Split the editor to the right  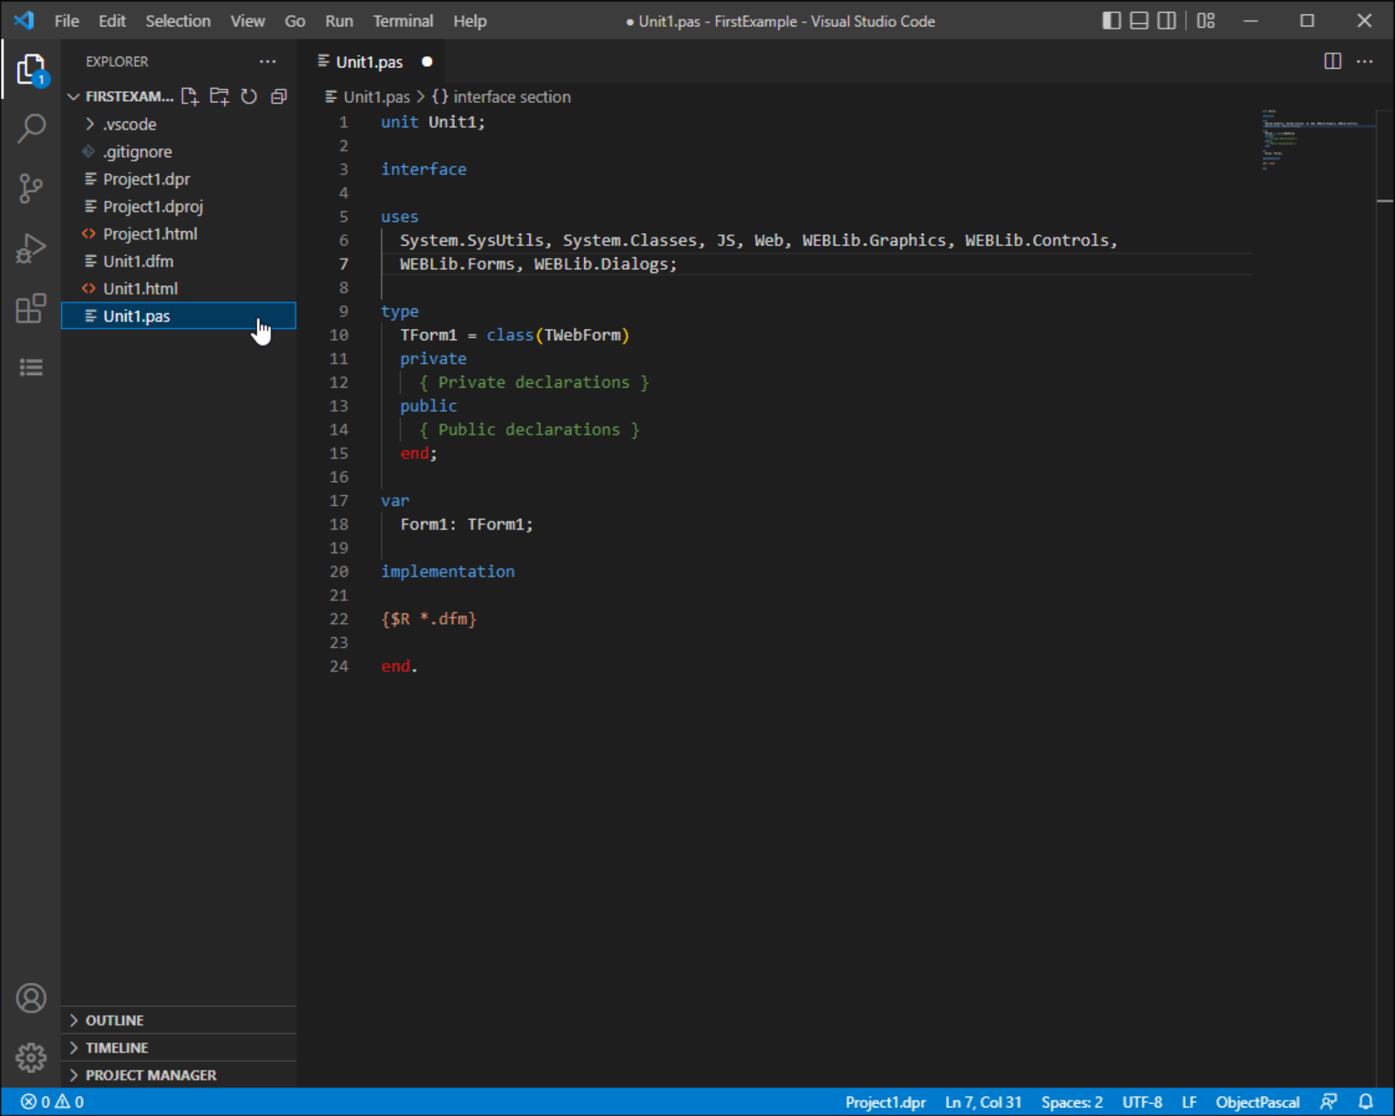pyautogui.click(x=1332, y=61)
